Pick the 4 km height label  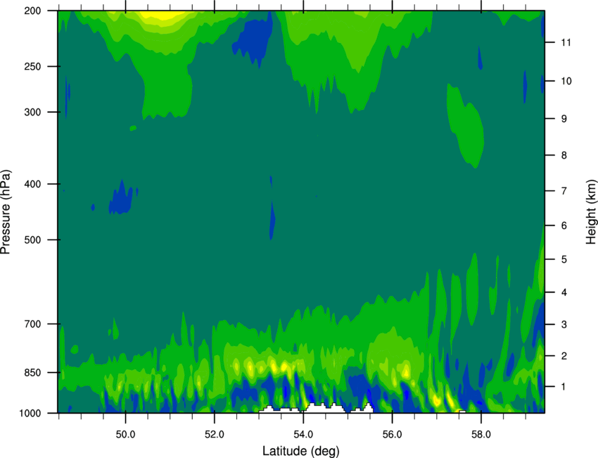pos(564,292)
